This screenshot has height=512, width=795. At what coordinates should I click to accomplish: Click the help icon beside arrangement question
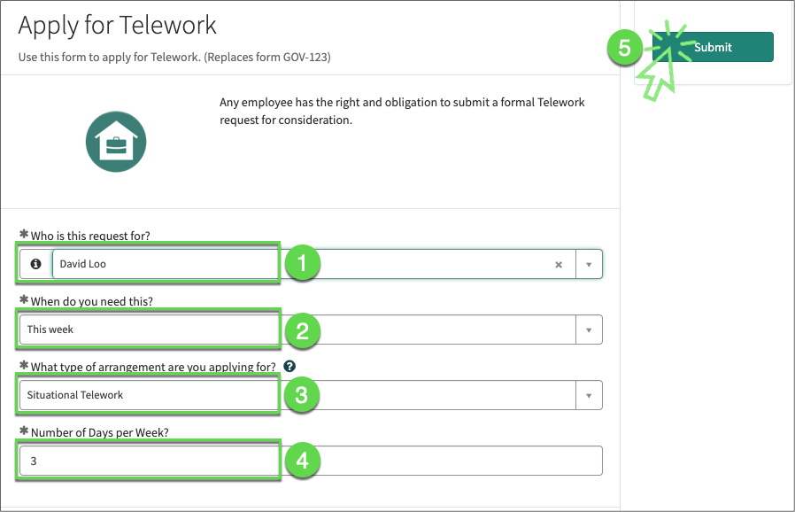pyautogui.click(x=289, y=367)
